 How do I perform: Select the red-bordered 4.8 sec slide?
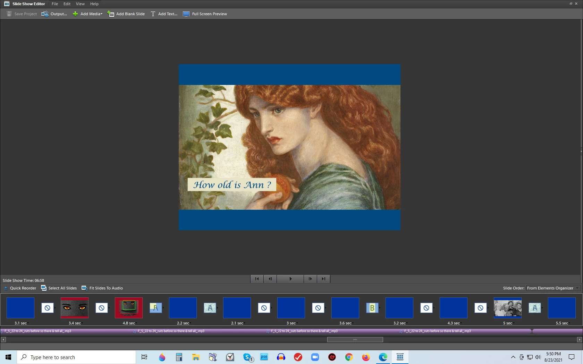point(129,308)
